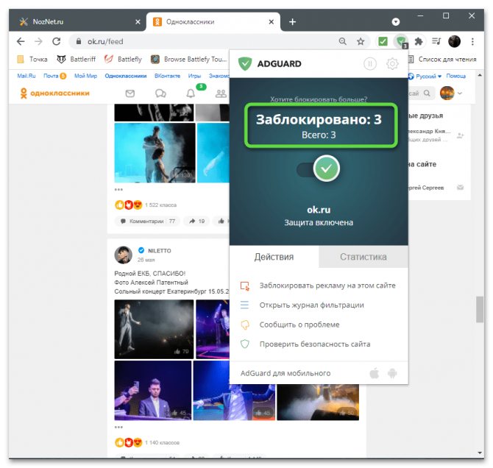Open three-dots menu above 1 522 класса
The height and width of the screenshot is (468, 493).
click(x=118, y=190)
